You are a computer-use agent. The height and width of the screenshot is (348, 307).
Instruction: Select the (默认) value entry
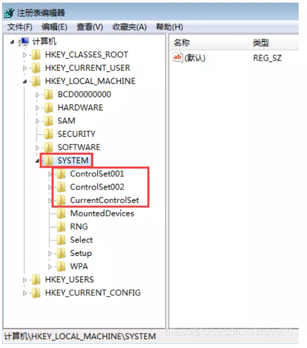(x=195, y=58)
